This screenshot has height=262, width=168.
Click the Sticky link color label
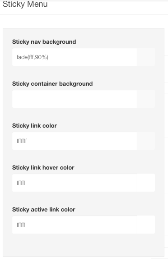[x=34, y=126]
